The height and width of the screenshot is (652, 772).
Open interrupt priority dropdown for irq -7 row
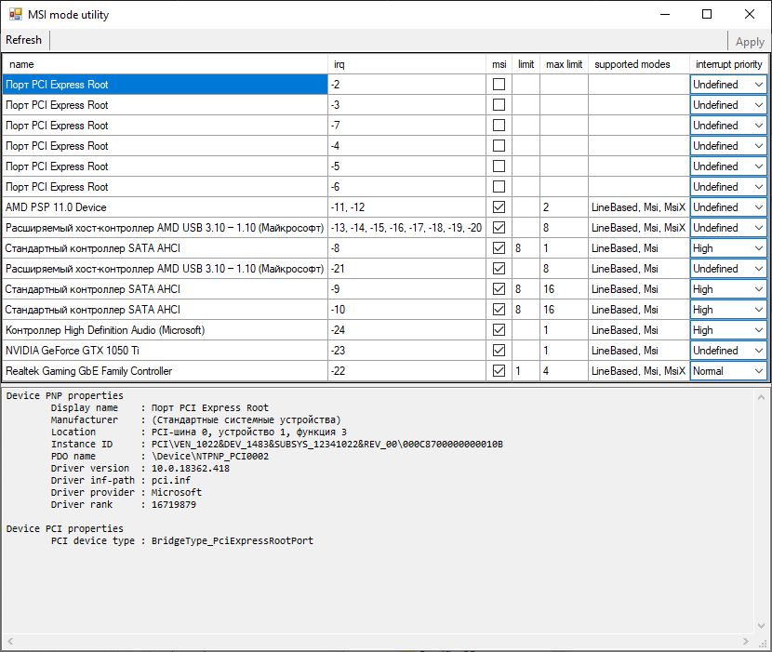coord(728,125)
